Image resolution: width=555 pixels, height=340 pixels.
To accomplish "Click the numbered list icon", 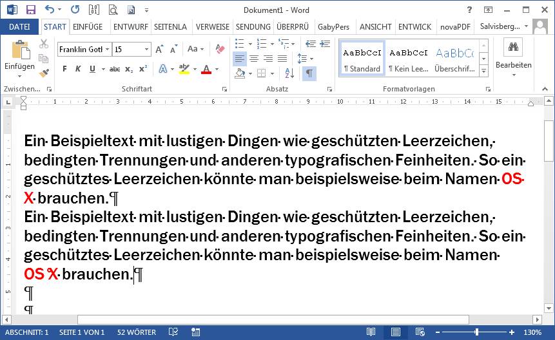I will tap(262, 44).
